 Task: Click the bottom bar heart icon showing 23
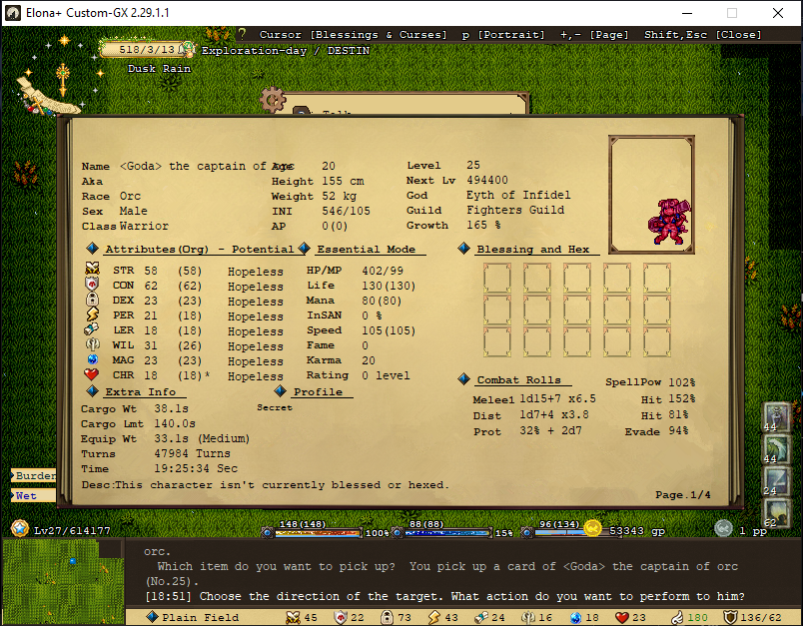621,618
